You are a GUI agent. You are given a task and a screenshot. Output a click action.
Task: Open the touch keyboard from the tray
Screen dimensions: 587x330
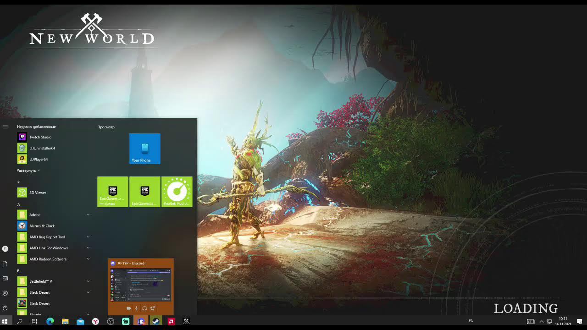click(x=531, y=322)
